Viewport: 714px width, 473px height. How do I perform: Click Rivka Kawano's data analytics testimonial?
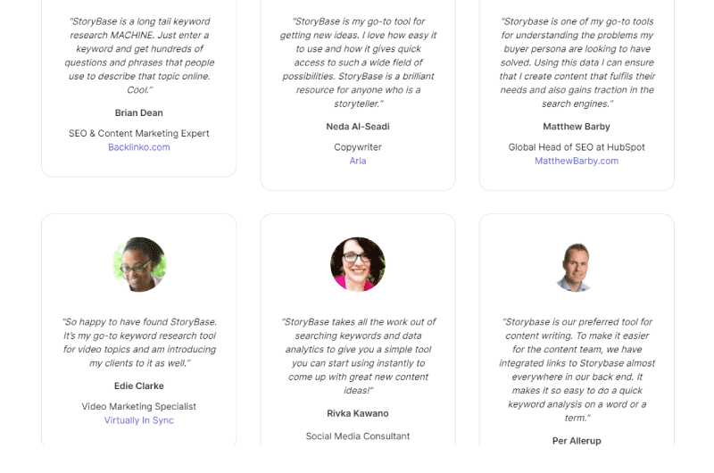tap(358, 356)
